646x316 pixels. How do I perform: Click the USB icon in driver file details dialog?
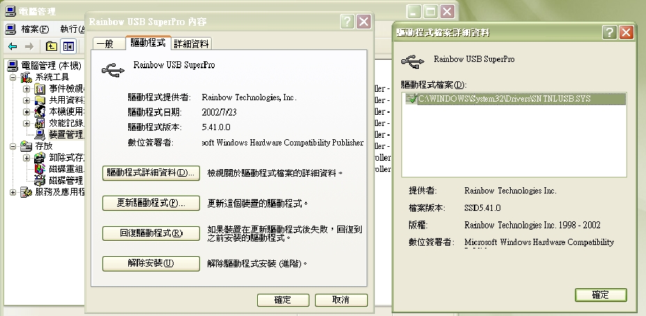(413, 62)
